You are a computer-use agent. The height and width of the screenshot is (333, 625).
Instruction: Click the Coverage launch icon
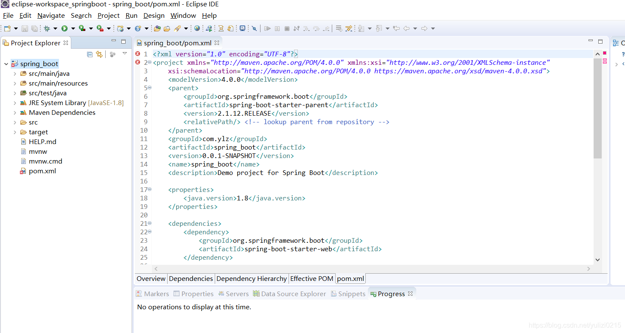click(82, 28)
